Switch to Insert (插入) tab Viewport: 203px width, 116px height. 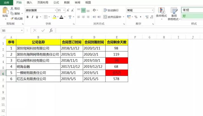(29, 3)
